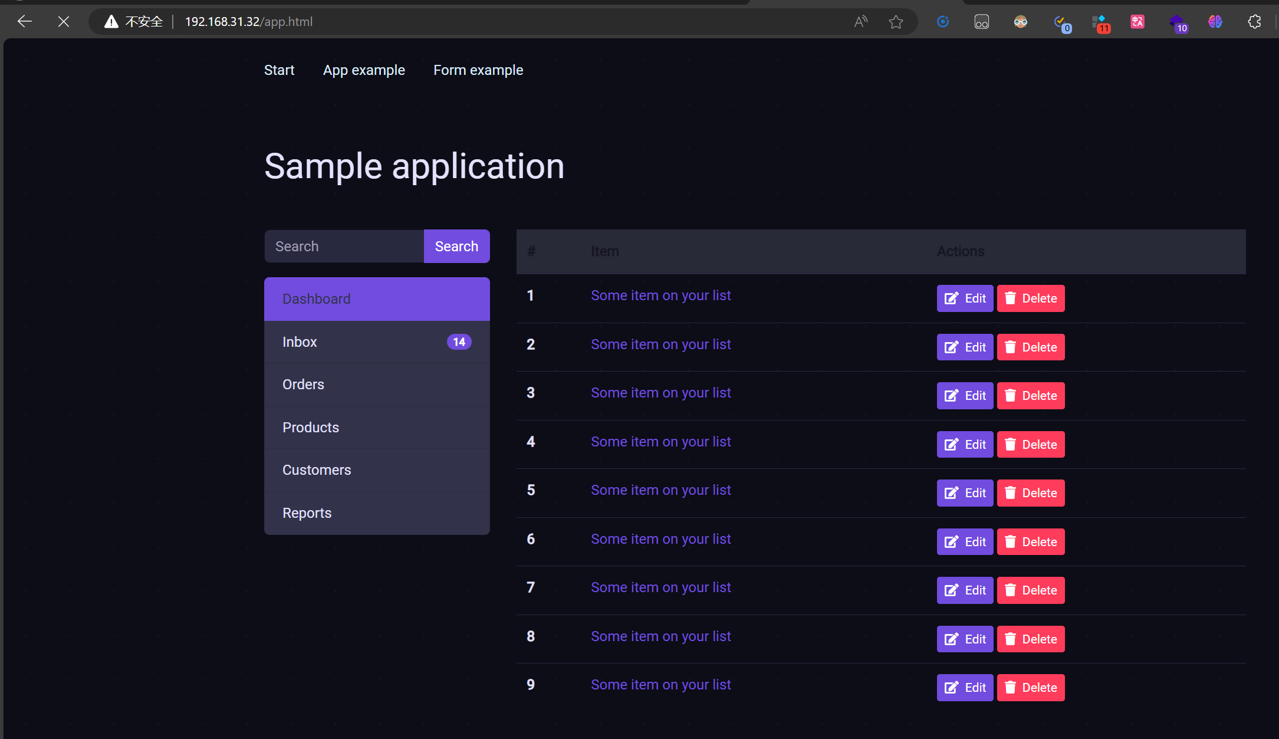Open the row 1 item link
Viewport: 1279px width, 739px height.
(661, 295)
